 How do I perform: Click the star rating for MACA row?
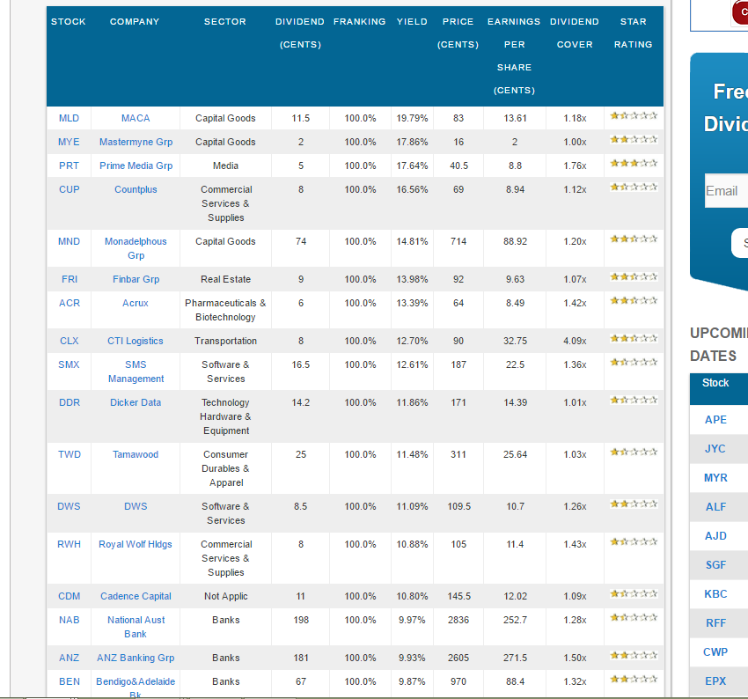(634, 115)
